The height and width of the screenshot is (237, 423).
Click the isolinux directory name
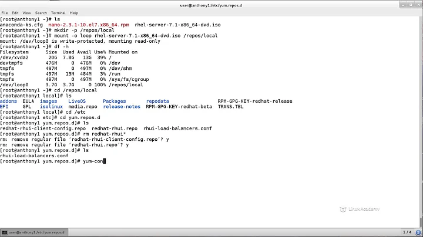coord(51,107)
